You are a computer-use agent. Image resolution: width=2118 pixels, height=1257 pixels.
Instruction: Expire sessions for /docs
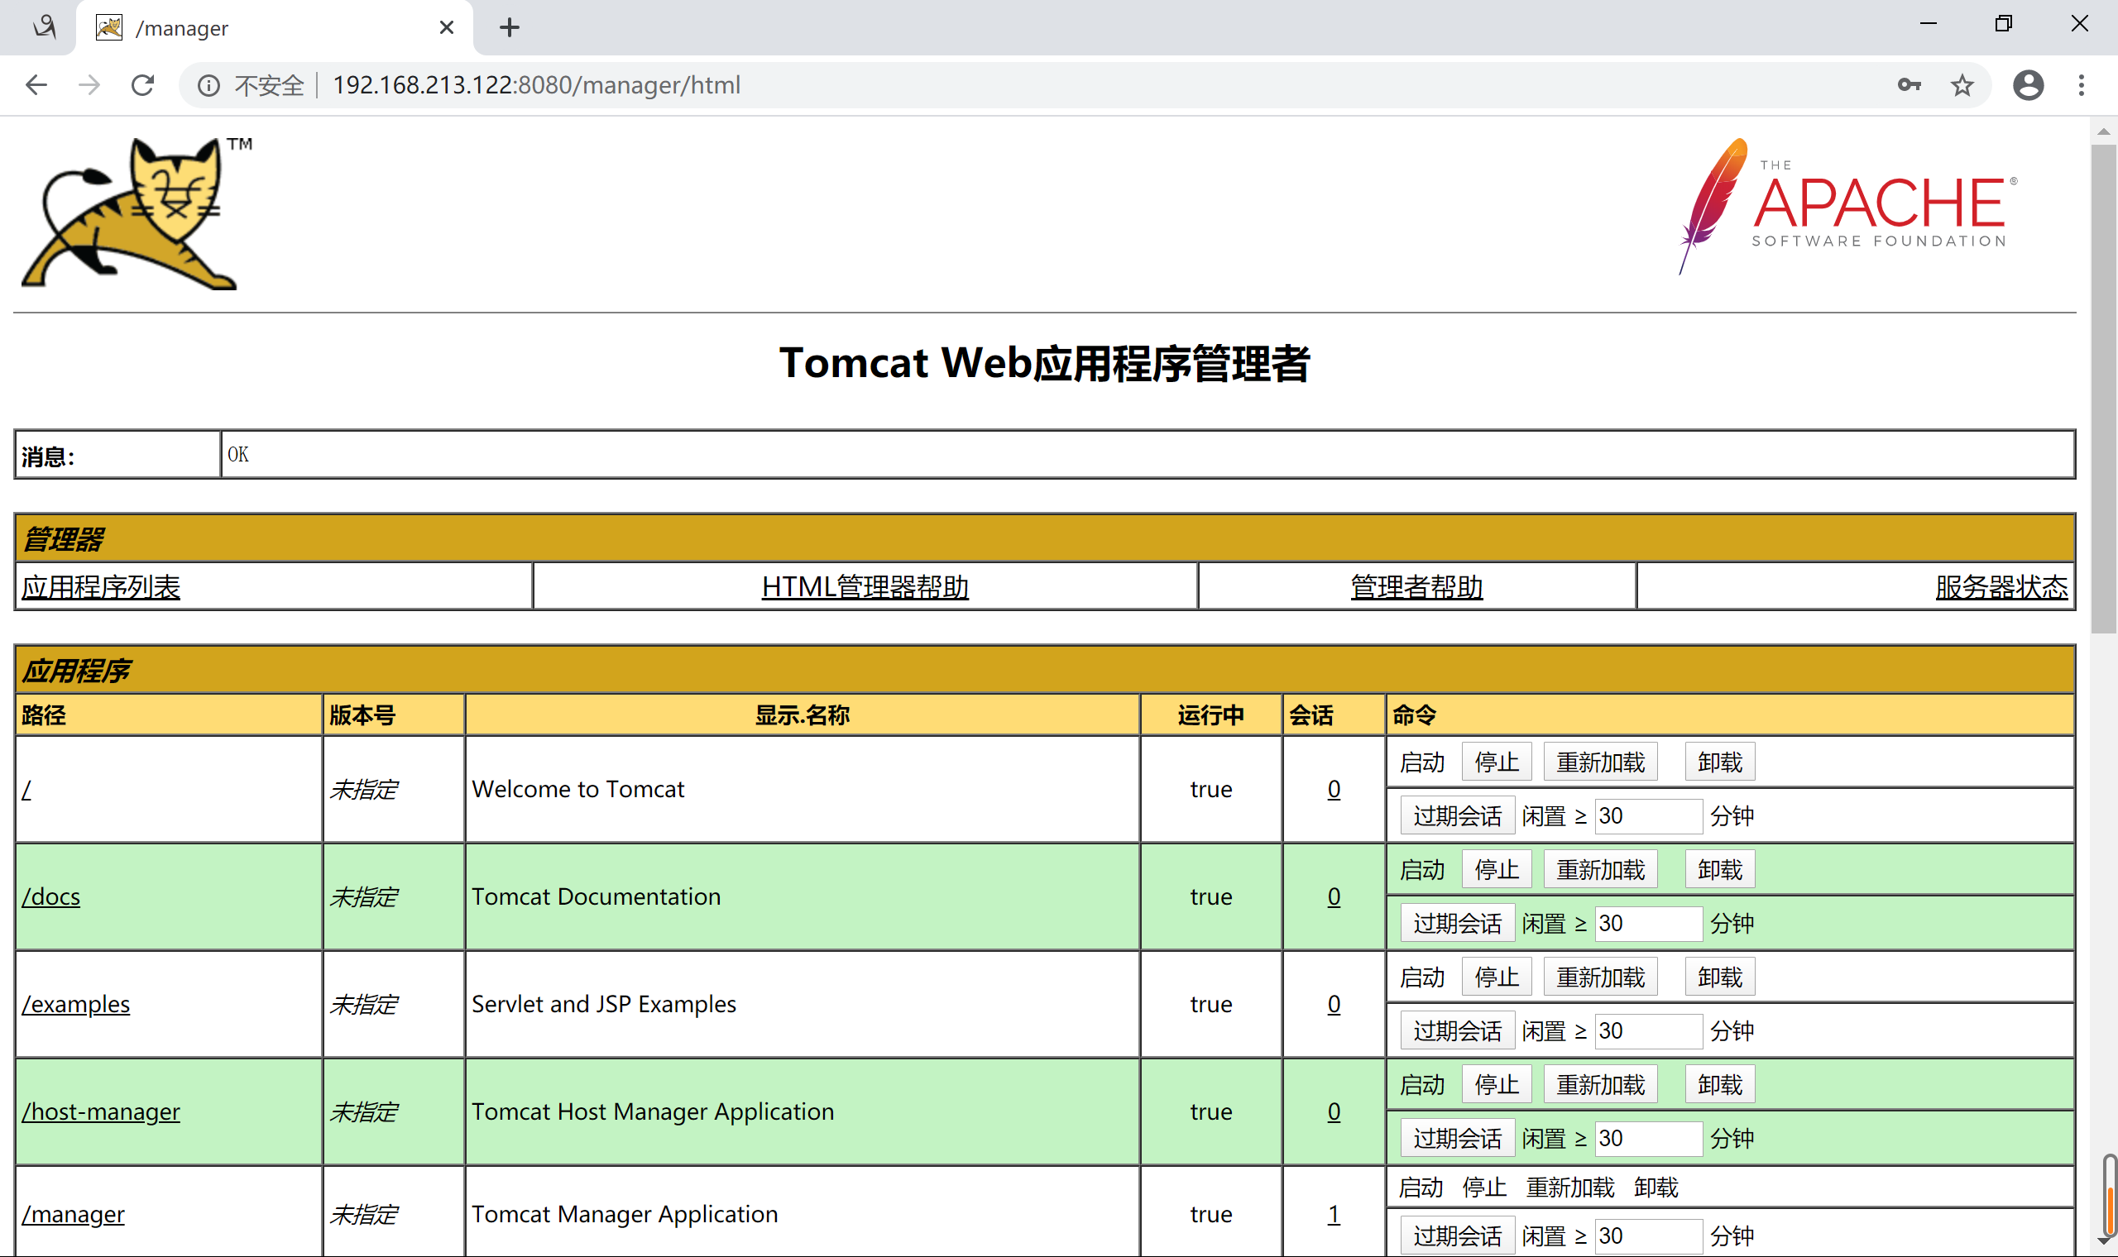click(1457, 923)
